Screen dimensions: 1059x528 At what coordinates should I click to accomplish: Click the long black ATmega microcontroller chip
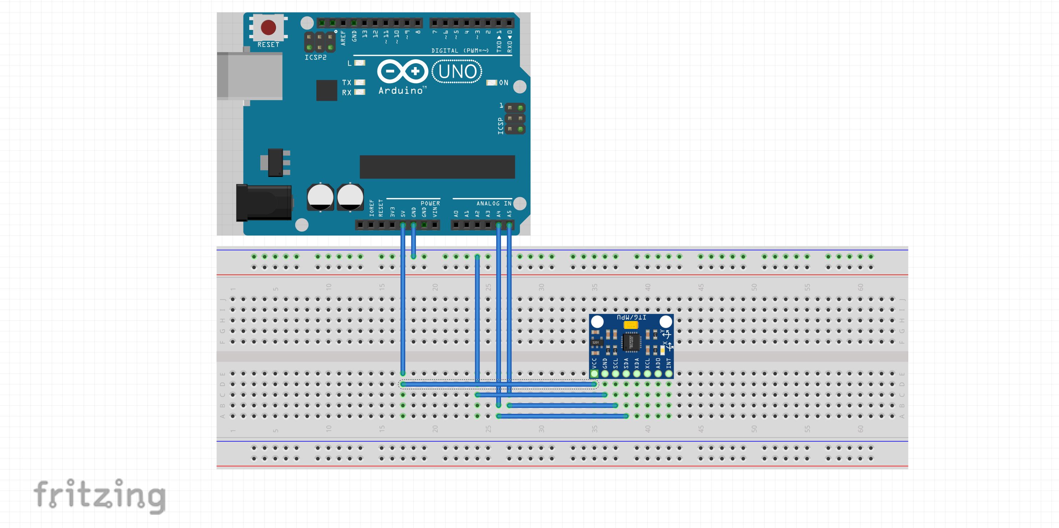437,167
